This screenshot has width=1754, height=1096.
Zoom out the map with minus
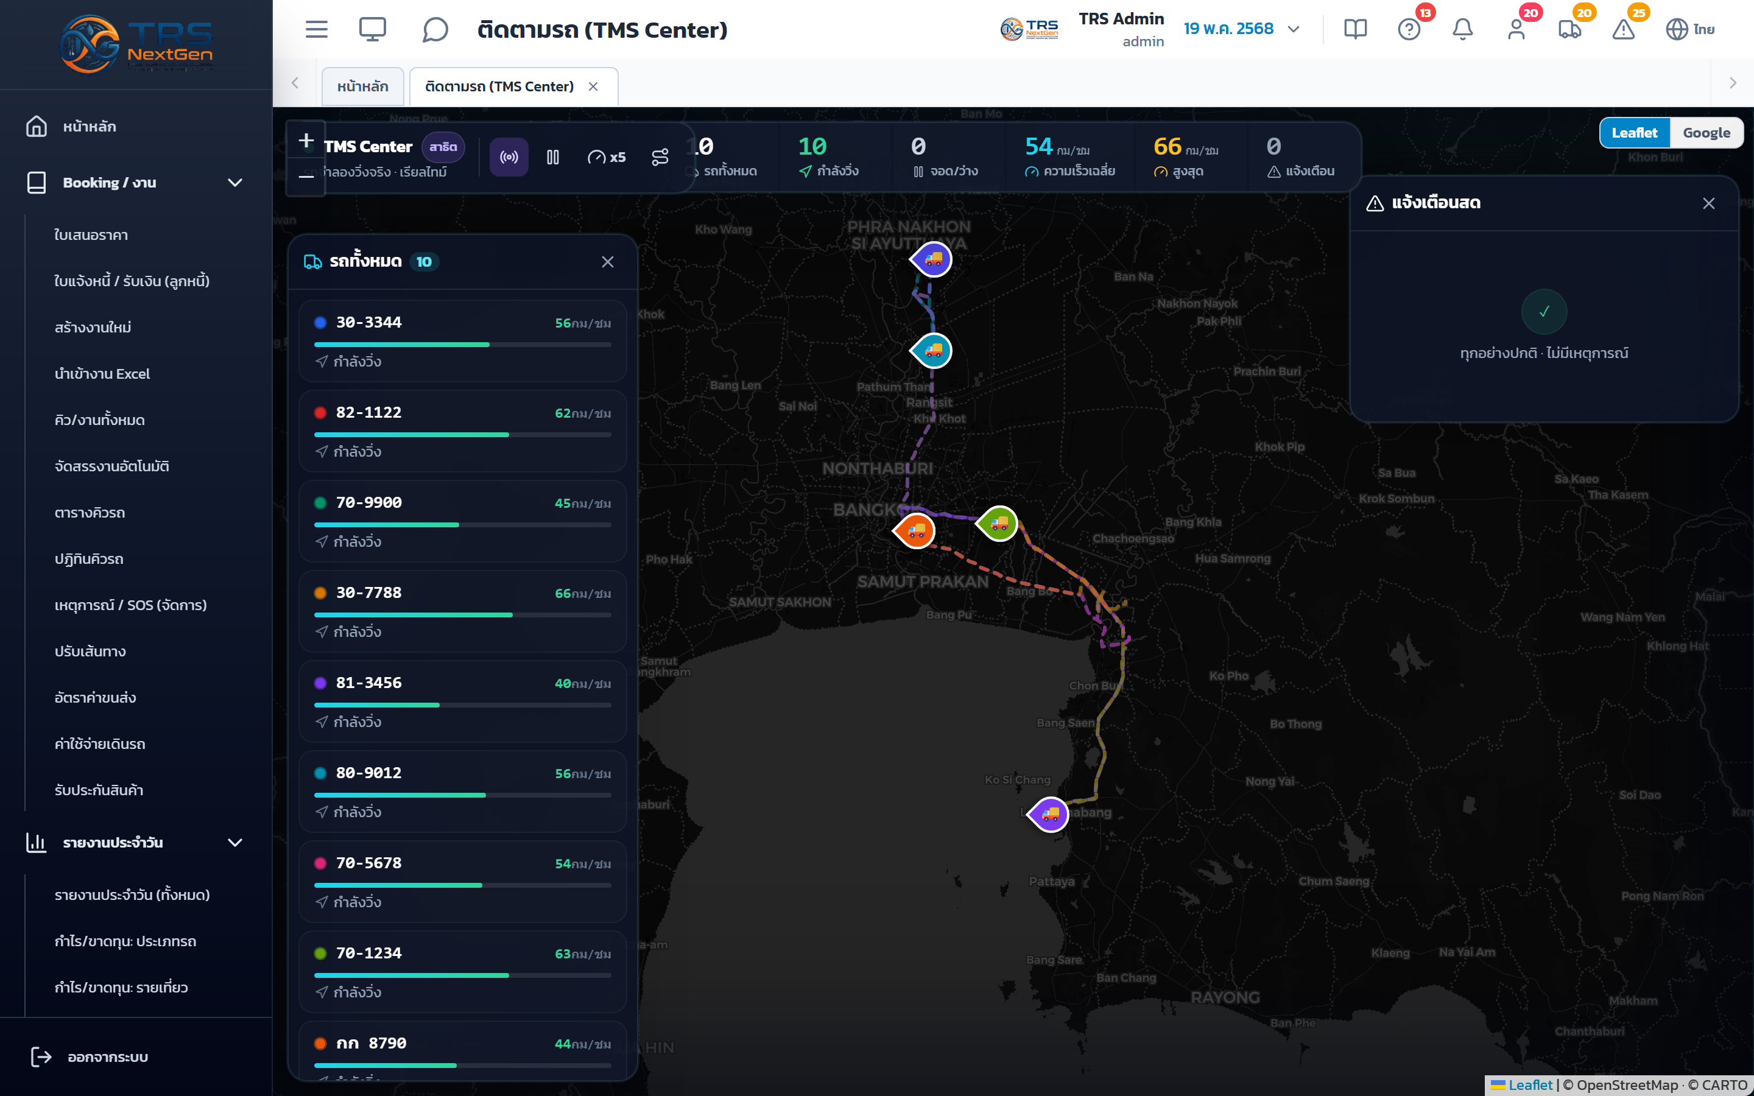point(306,176)
